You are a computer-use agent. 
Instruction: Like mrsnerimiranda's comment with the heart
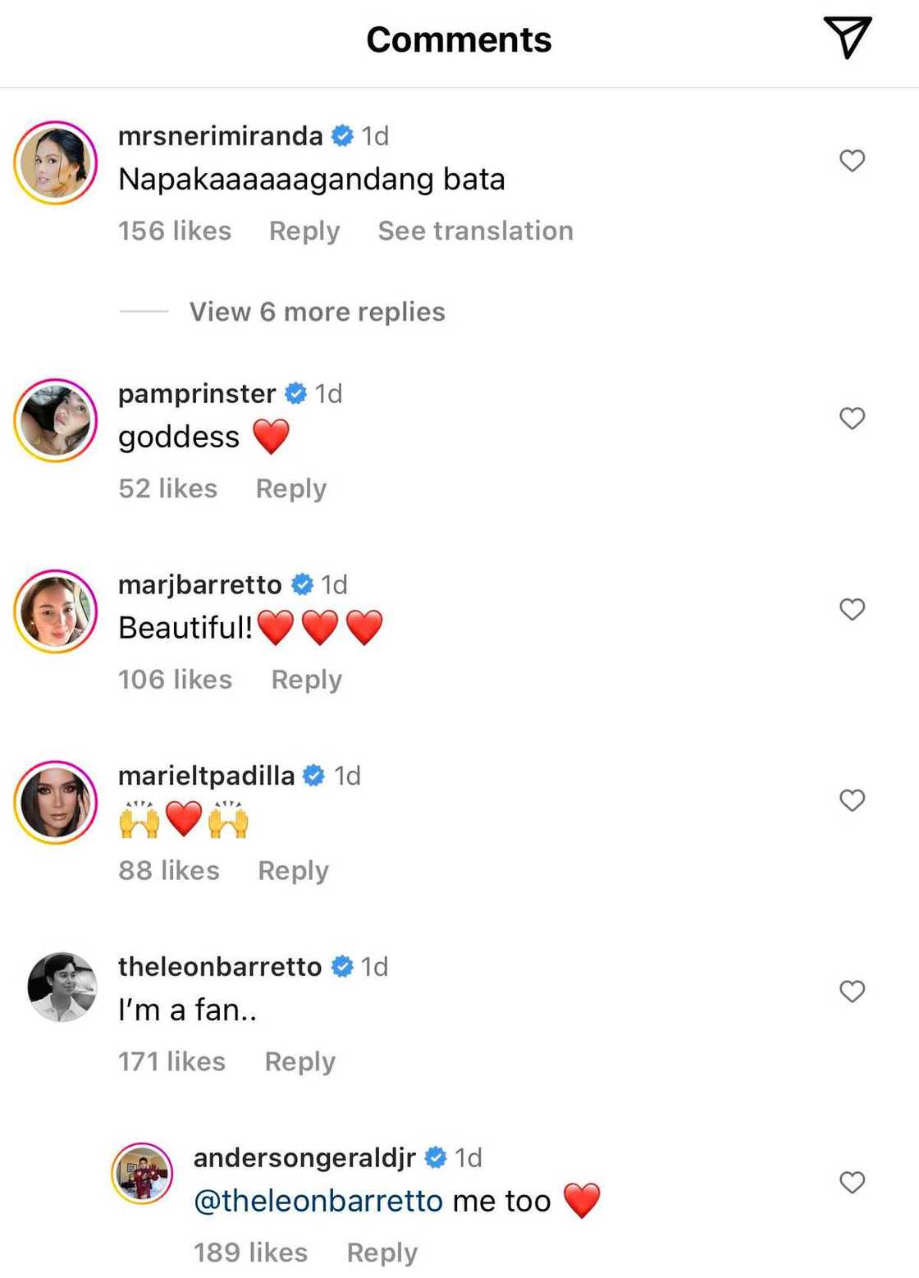coord(853,161)
